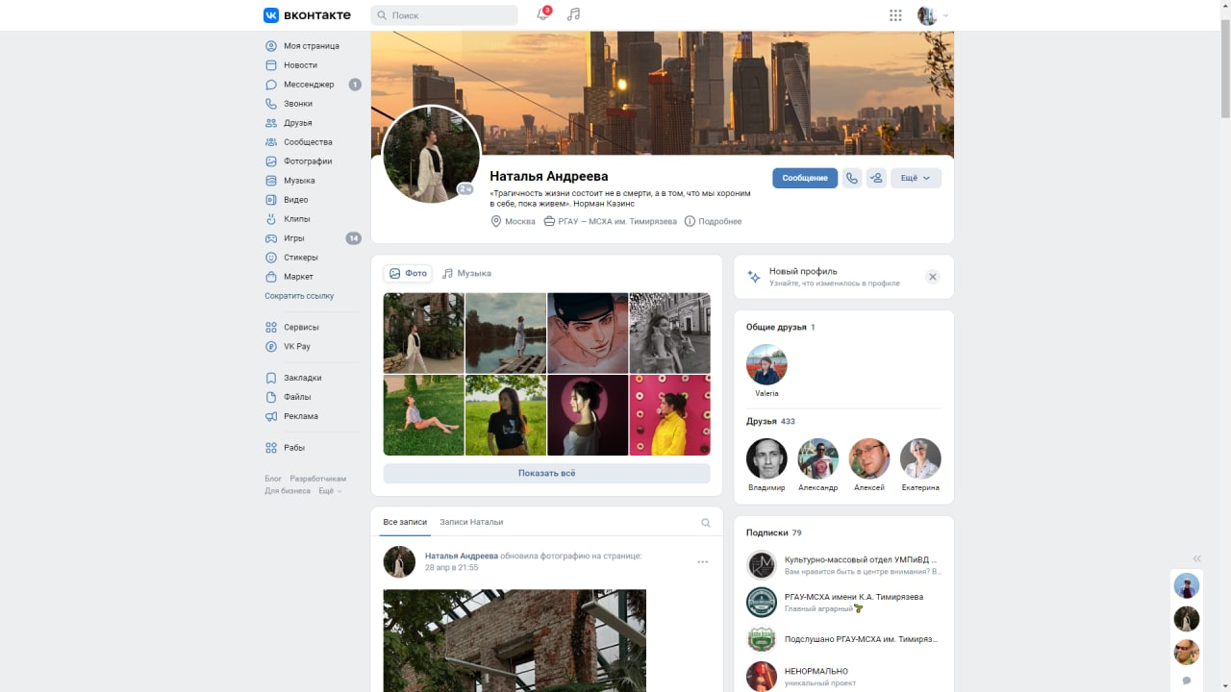The image size is (1231, 692).
Task: Click Сократить ссылку link
Action: click(x=299, y=296)
